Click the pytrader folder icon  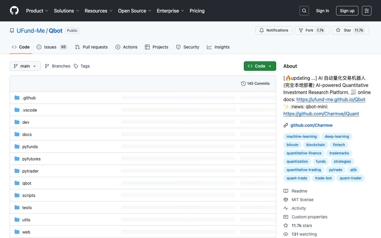tap(17, 171)
